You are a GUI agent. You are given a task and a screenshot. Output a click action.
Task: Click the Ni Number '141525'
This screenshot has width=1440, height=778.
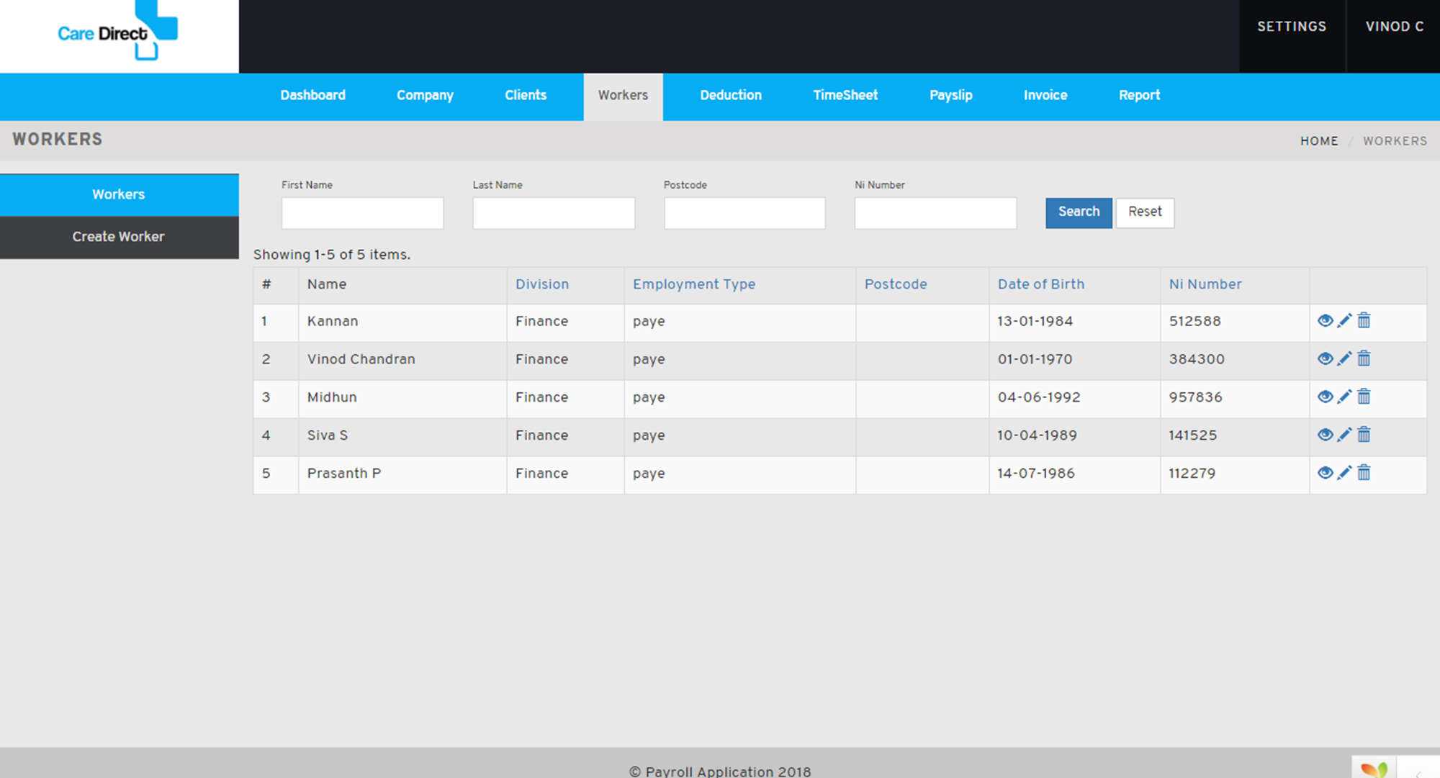click(1193, 435)
